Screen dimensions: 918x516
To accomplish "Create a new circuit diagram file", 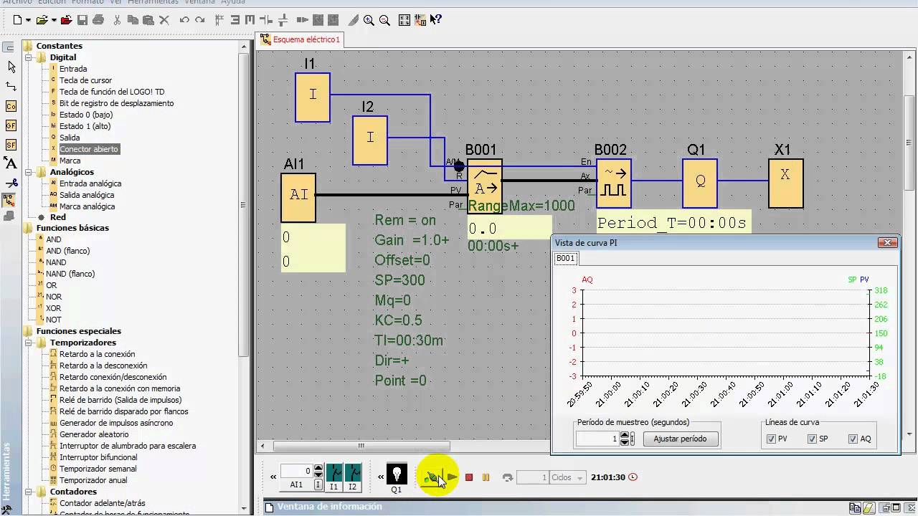I will point(17,20).
